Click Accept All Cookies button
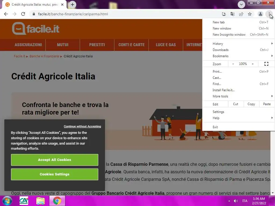Image resolution: width=275 pixels, height=206 pixels. [55, 160]
